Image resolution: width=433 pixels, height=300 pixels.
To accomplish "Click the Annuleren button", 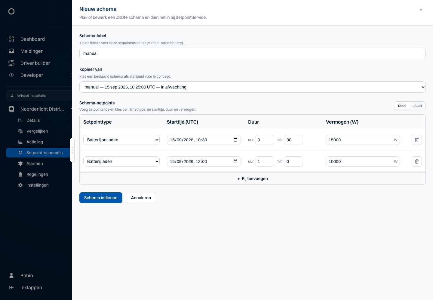I will click(141, 198).
